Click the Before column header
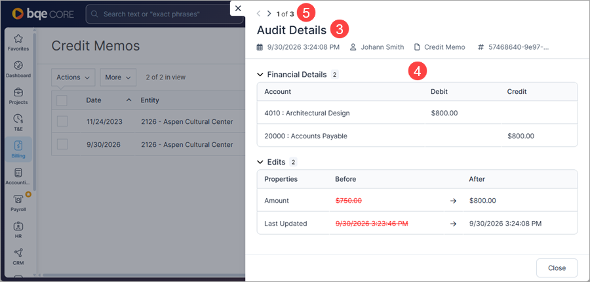The height and width of the screenshot is (282, 590). coord(345,179)
